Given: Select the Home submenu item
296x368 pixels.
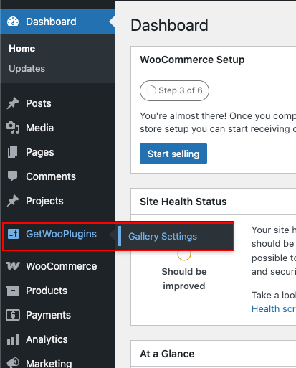Looking at the screenshot, I should 22,48.
